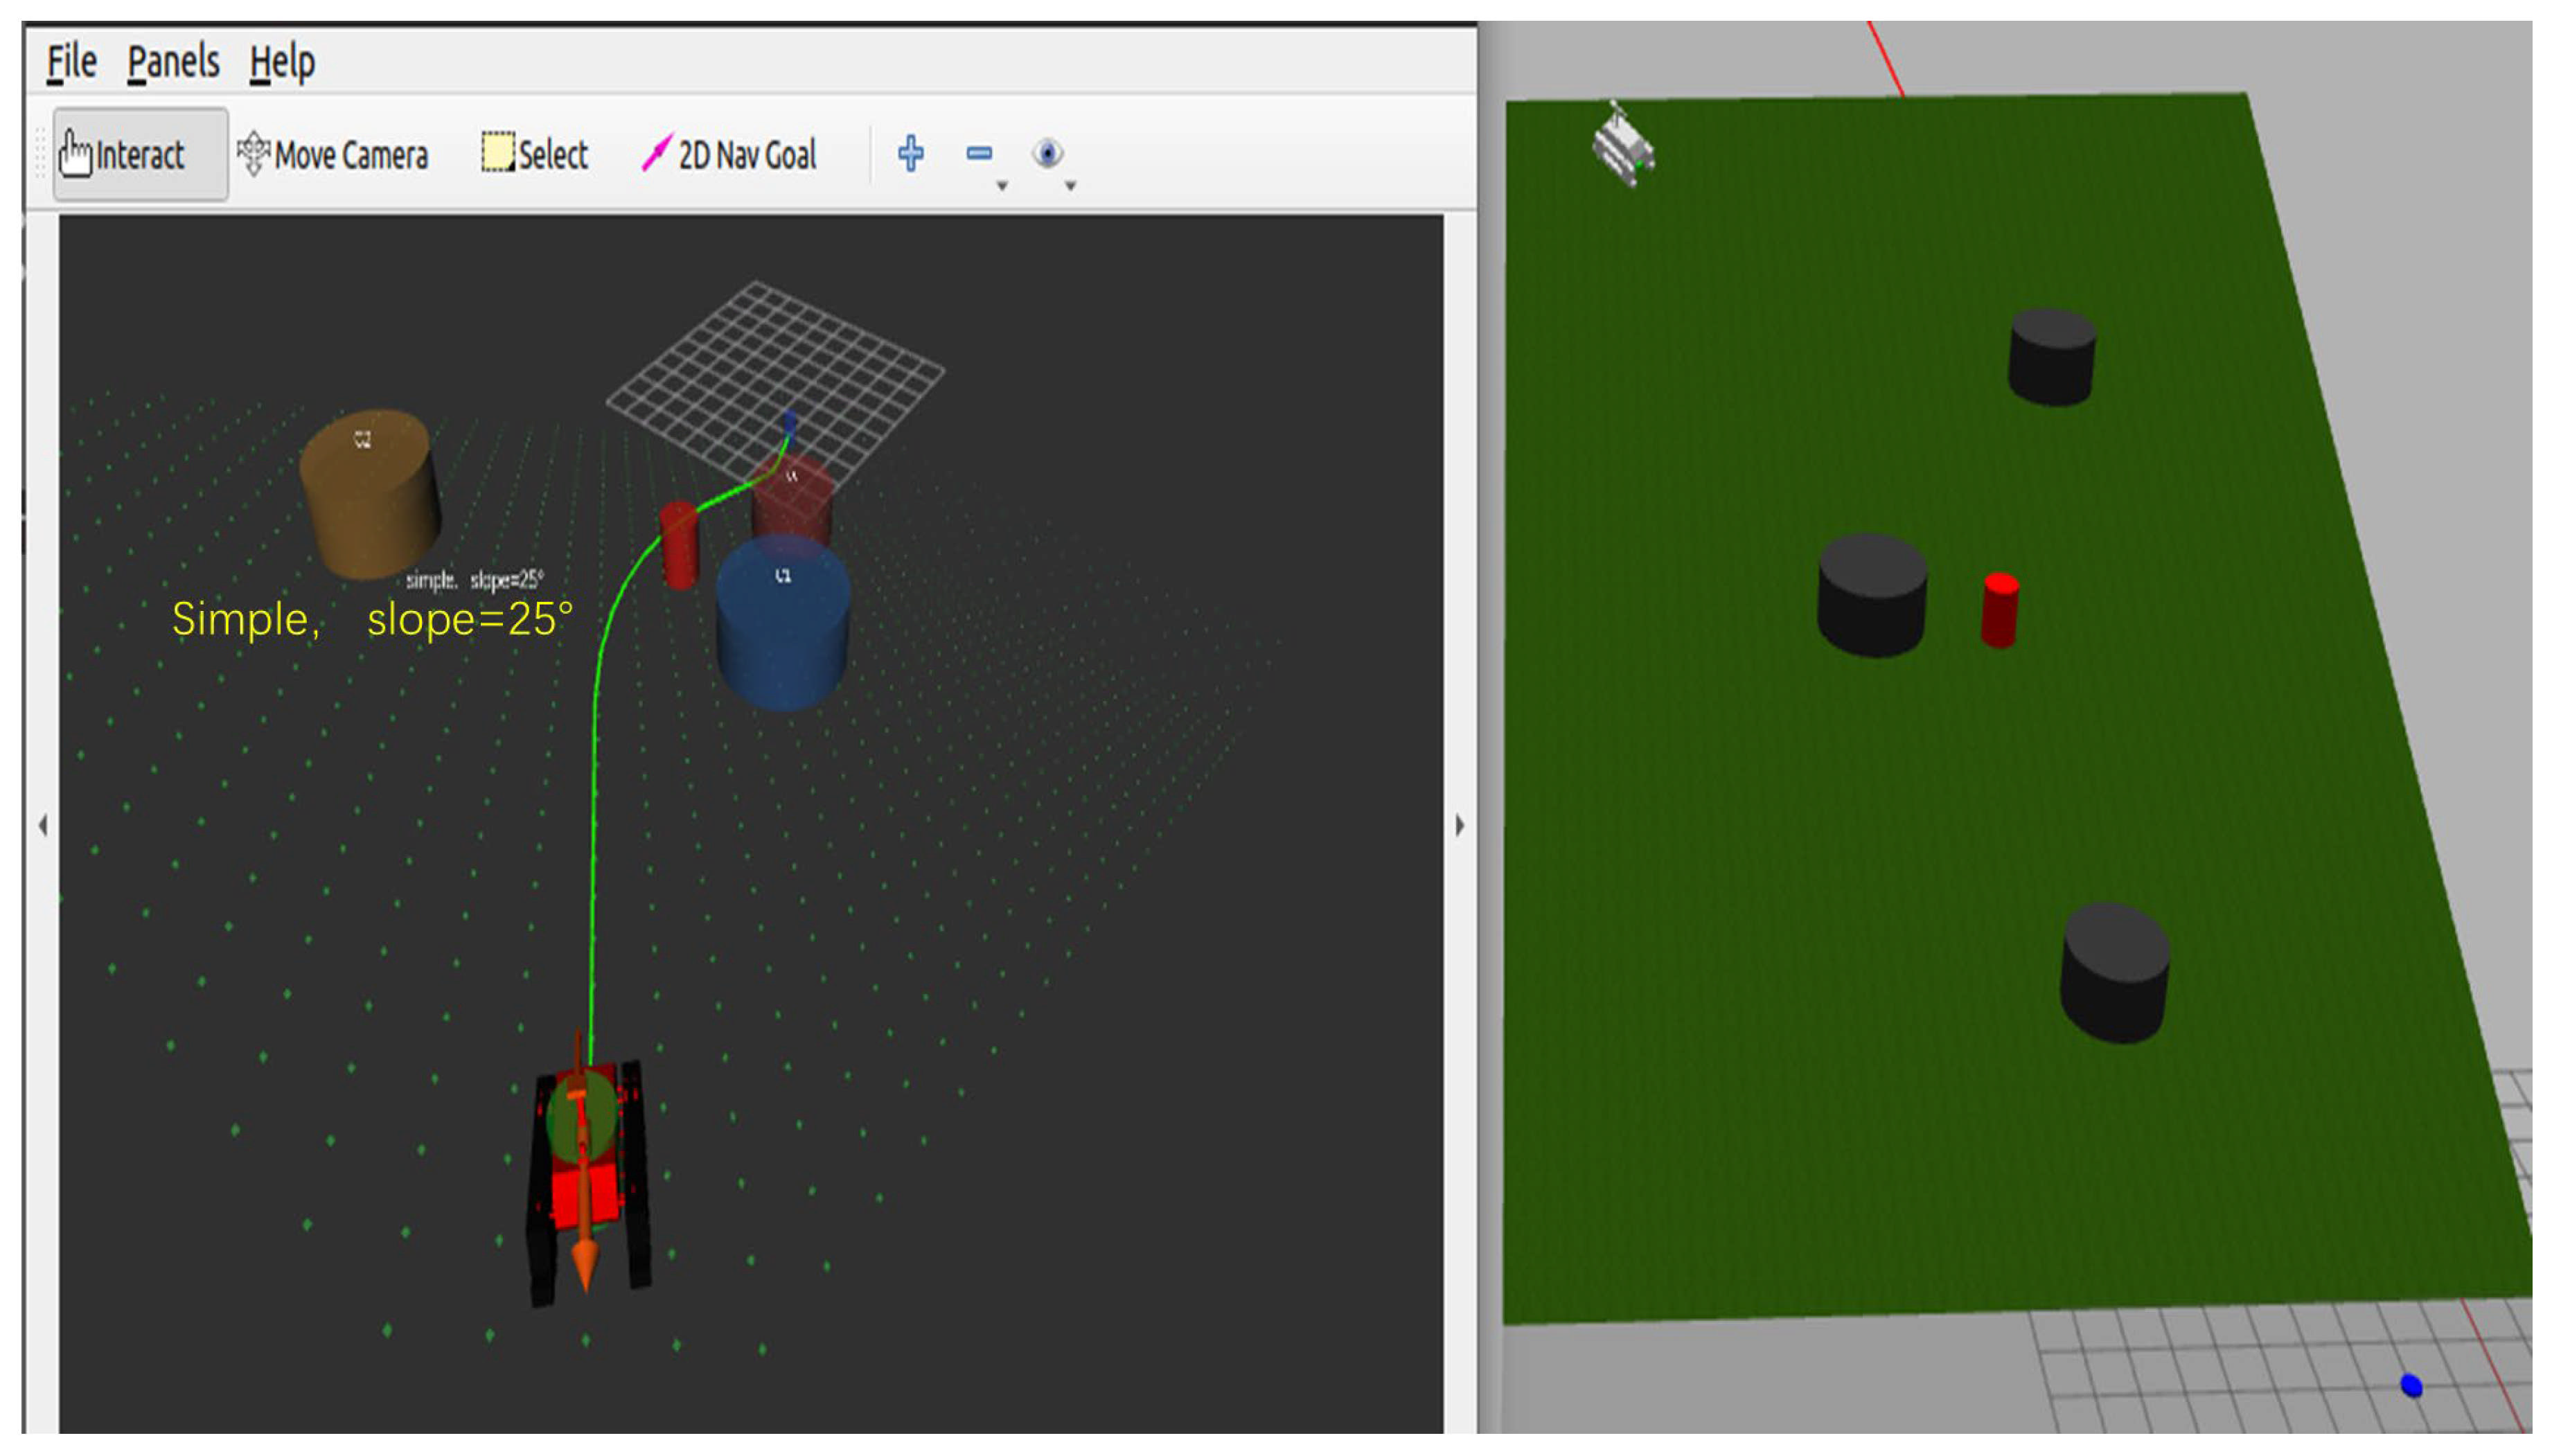Click the blue plus add-tool icon
This screenshot has height=1456, width=2552.
(910, 153)
